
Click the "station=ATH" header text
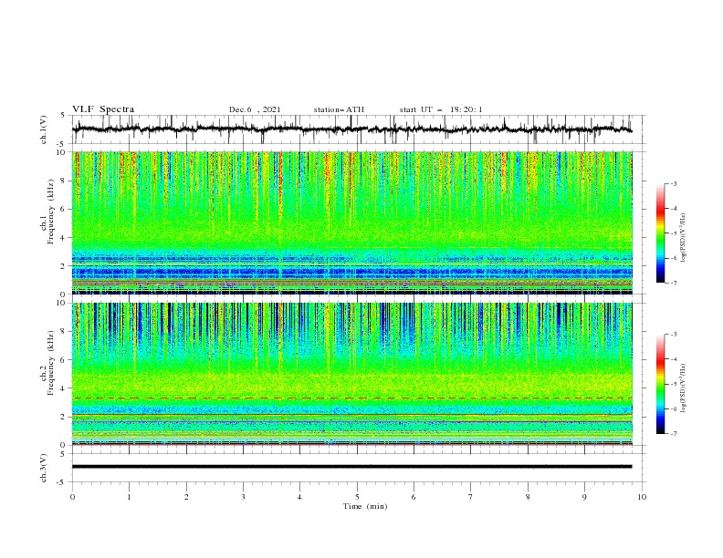[339, 109]
